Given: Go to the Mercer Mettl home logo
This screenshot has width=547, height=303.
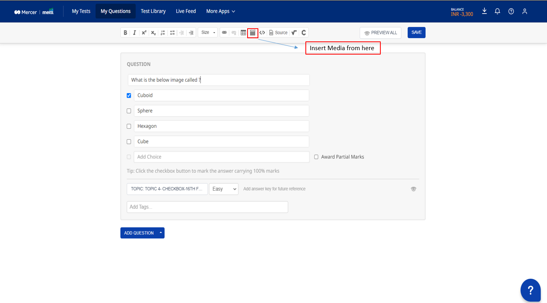Looking at the screenshot, I should [34, 12].
